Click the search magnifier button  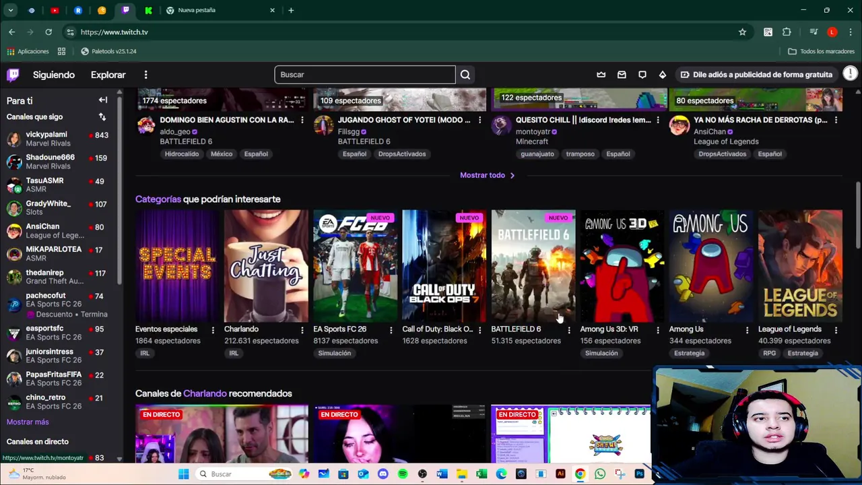pos(465,75)
